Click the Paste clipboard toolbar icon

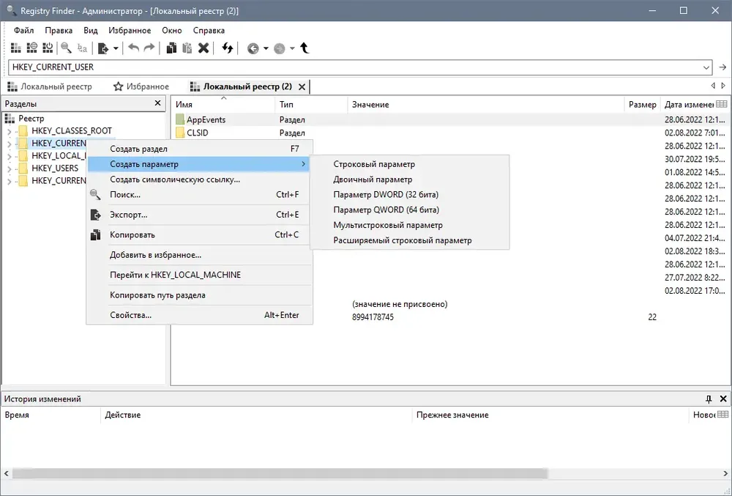[187, 48]
